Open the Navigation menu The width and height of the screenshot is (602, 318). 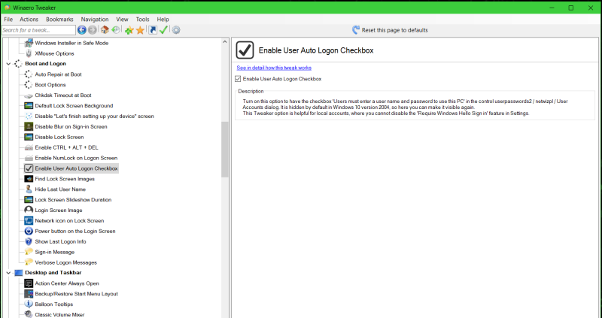point(95,20)
